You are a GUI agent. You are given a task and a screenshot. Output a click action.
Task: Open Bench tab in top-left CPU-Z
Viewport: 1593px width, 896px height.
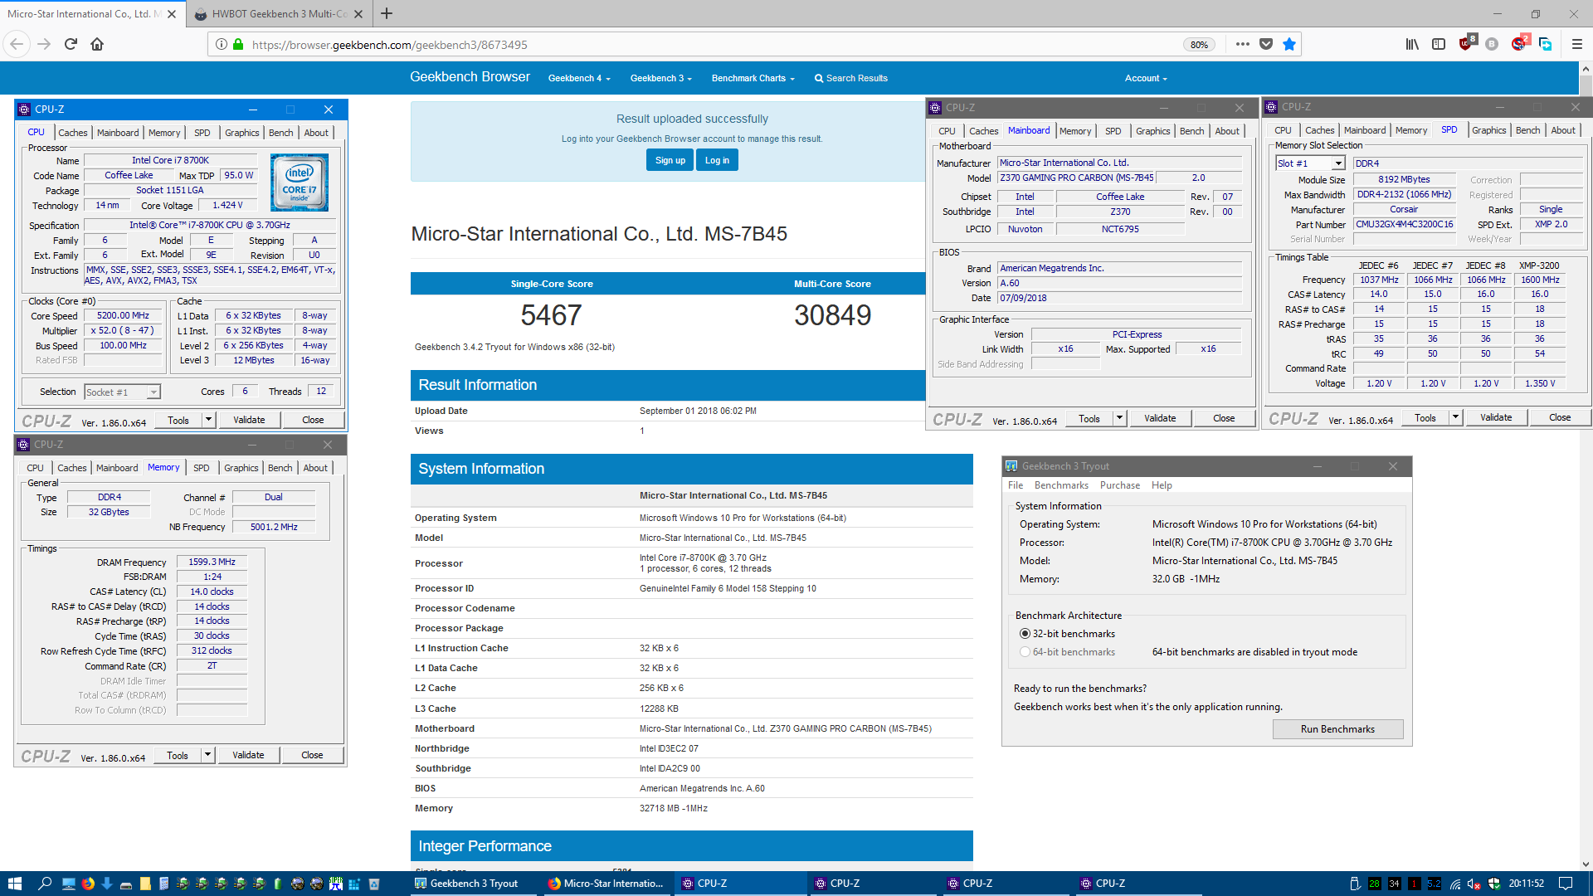pyautogui.click(x=280, y=133)
